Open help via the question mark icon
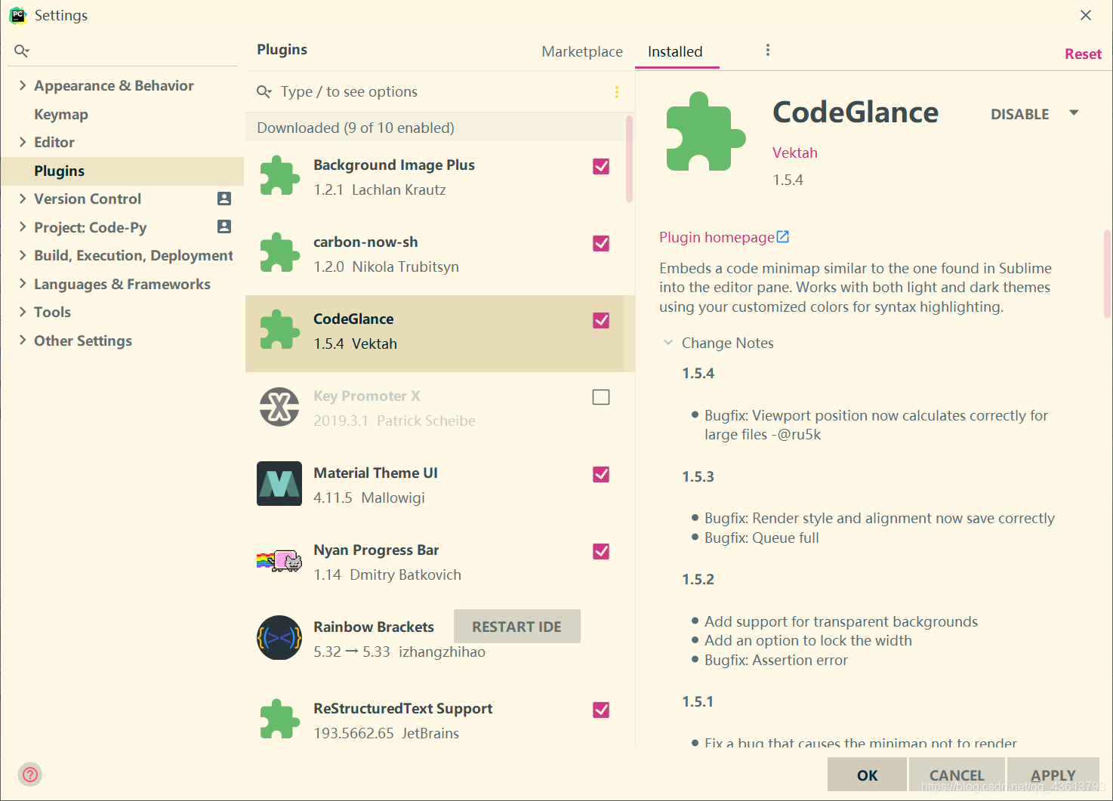The height and width of the screenshot is (801, 1113). pos(30,775)
